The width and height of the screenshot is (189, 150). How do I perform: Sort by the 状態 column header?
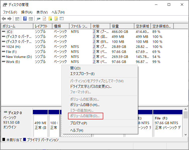point(101,26)
